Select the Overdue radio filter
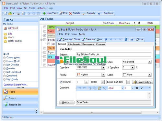The height and width of the screenshot is (121, 162). (x=5, y=68)
